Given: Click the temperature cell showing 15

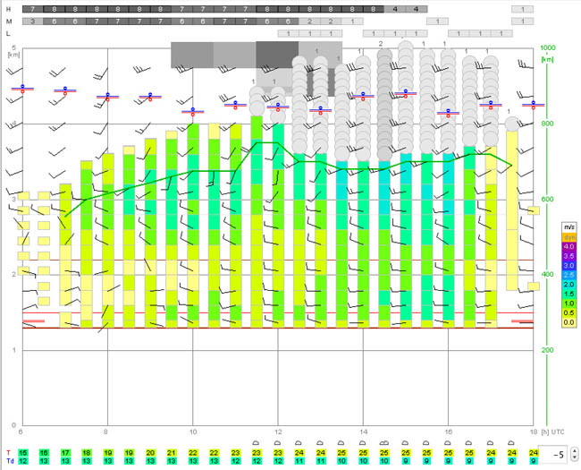Looking at the screenshot, I should (23, 453).
